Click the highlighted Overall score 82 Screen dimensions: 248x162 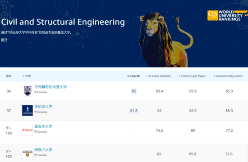pos(134,91)
